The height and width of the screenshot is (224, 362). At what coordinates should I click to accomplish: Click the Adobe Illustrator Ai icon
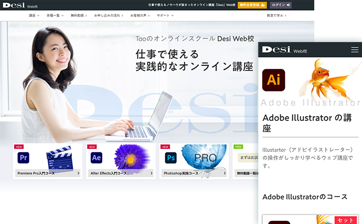pos(273,80)
